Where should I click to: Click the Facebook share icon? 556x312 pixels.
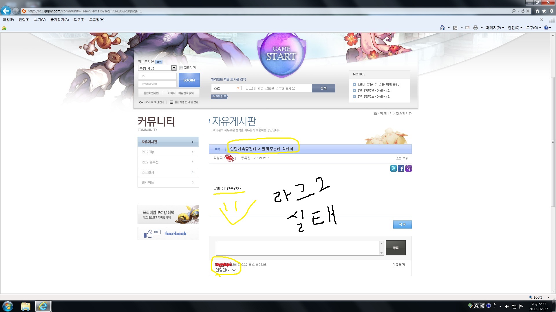401,168
